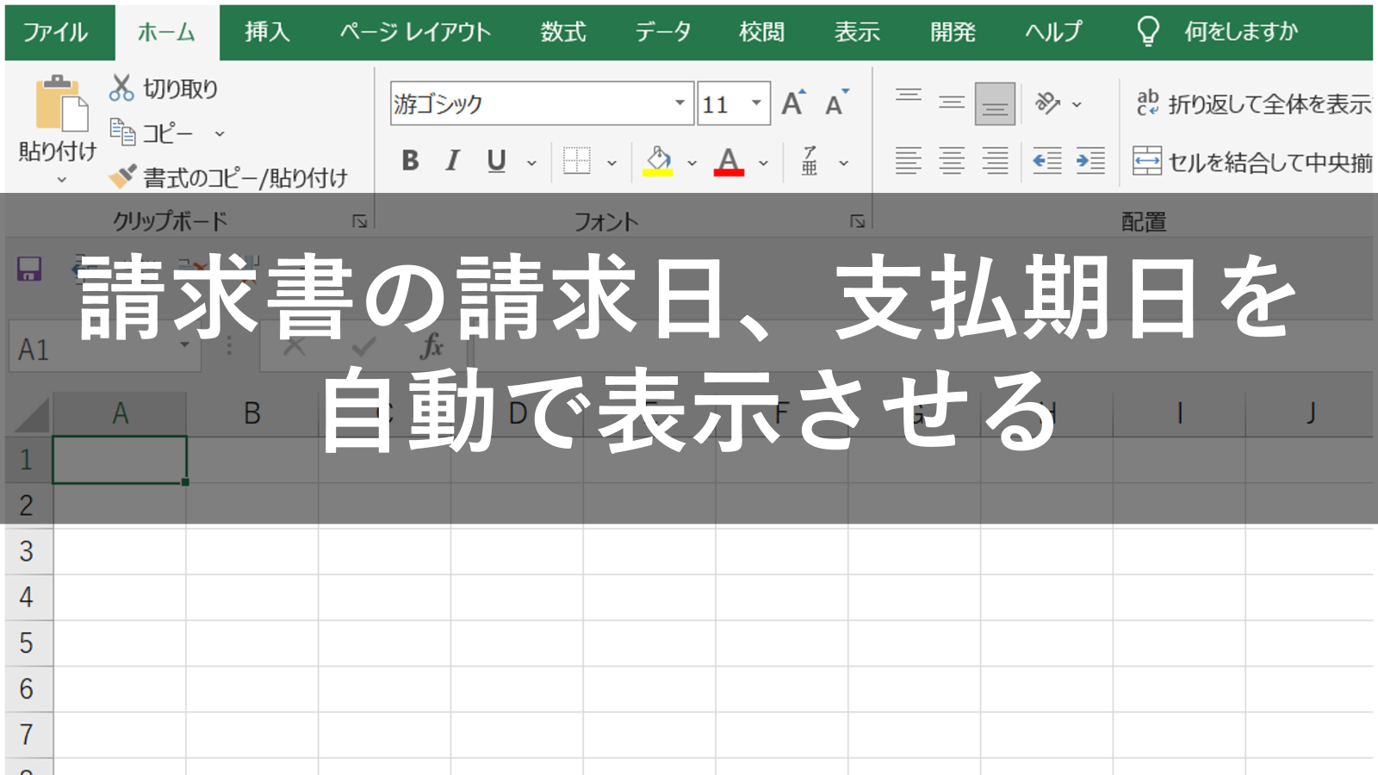
Task: Click the Paste clipboard icon
Action: [61, 103]
